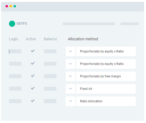
Task: Expand chevron beside Fixed lot
Action: pyautogui.click(x=70, y=89)
